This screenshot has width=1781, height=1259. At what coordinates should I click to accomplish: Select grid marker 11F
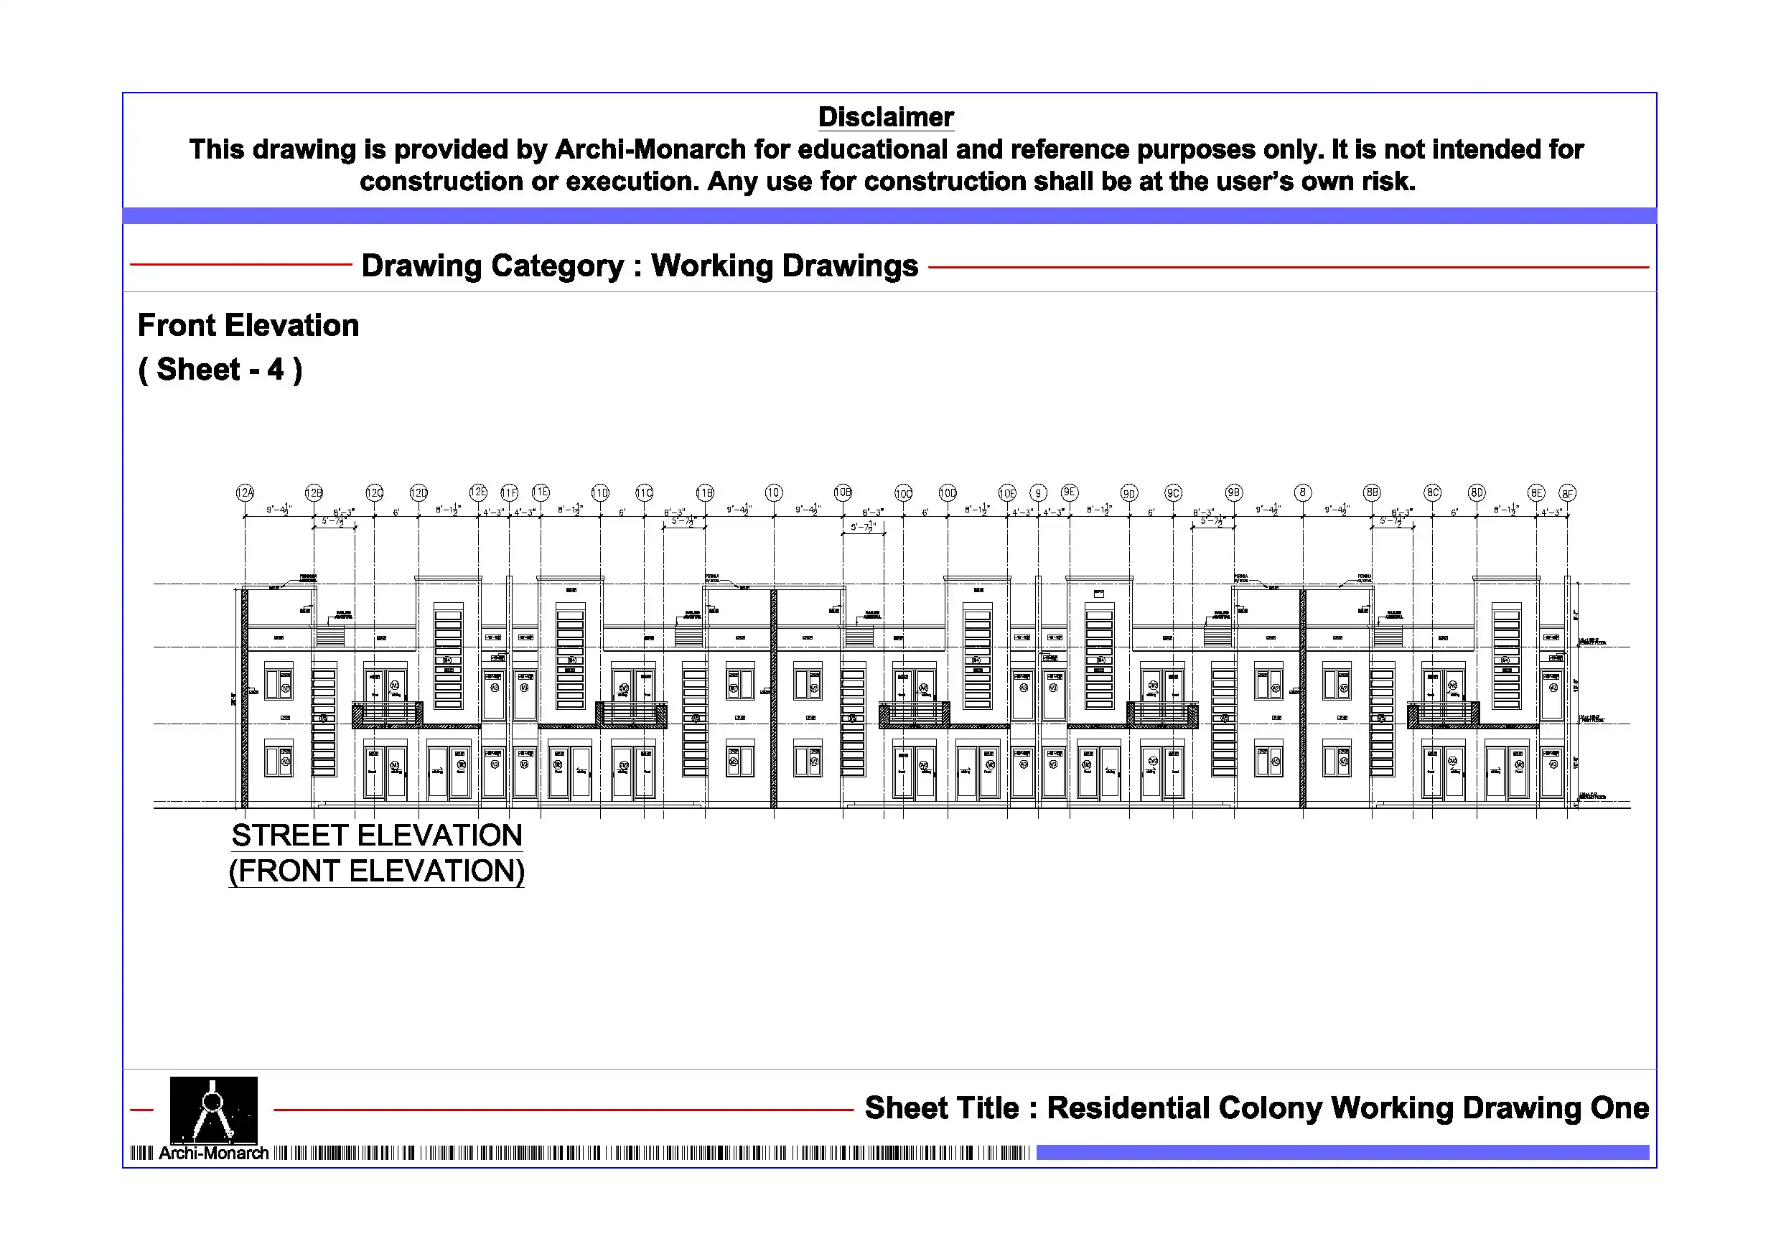[x=510, y=492]
